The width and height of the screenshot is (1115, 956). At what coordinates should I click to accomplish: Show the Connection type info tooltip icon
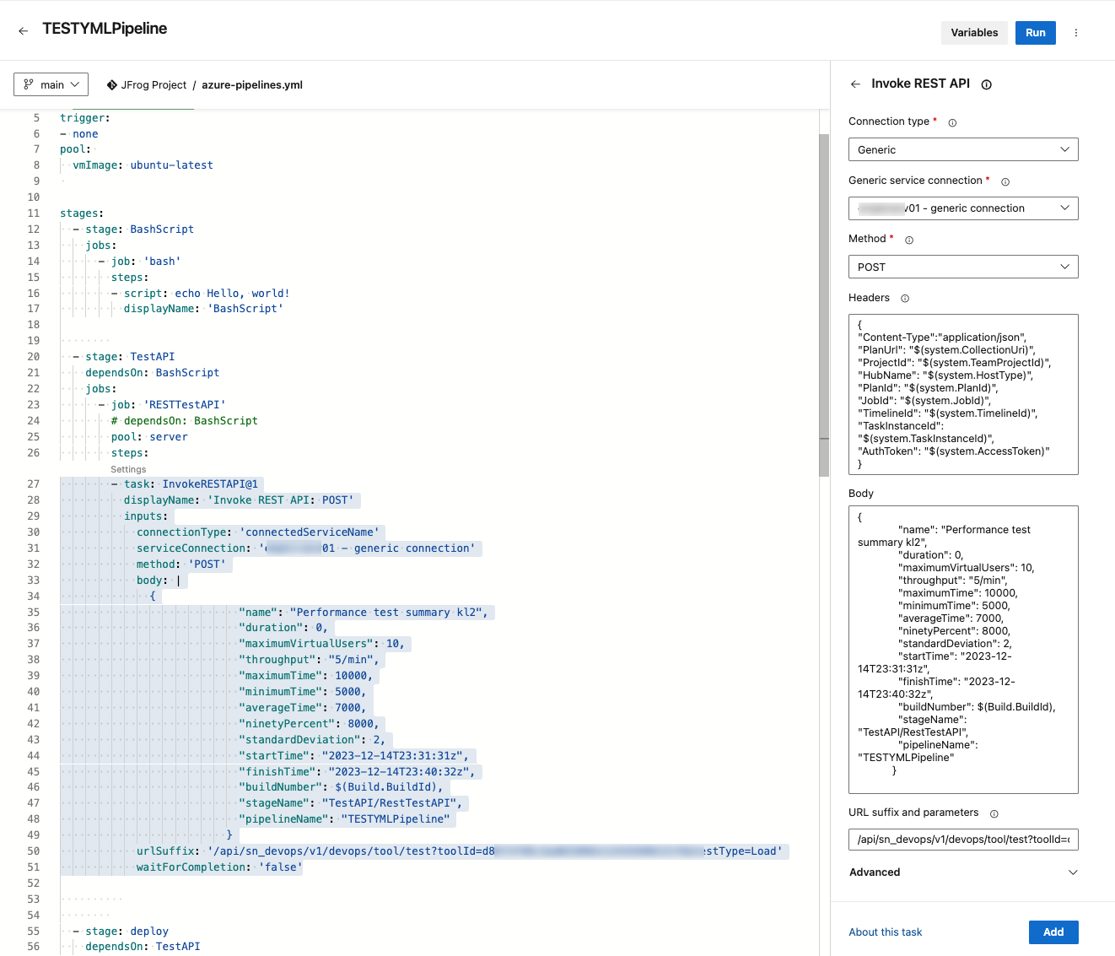952,123
